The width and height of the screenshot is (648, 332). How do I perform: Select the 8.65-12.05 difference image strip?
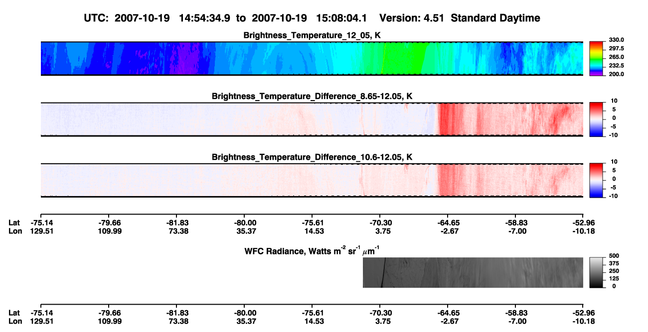(x=312, y=119)
